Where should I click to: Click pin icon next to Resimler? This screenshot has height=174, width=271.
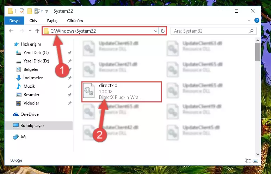(x=70, y=95)
